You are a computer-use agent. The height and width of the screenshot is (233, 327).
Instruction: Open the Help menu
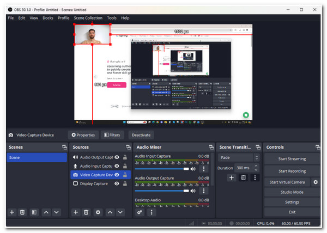pyautogui.click(x=125, y=18)
